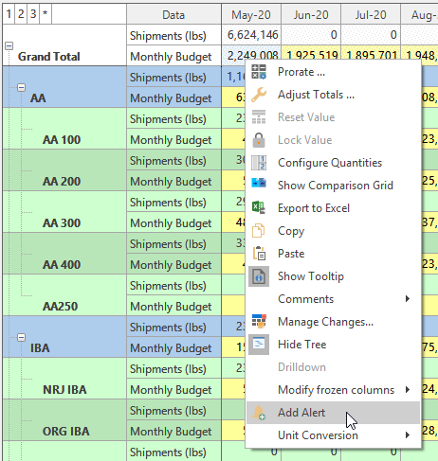Image resolution: width=438 pixels, height=461 pixels.
Task: Click the Copy icon in context menu
Action: point(258,231)
